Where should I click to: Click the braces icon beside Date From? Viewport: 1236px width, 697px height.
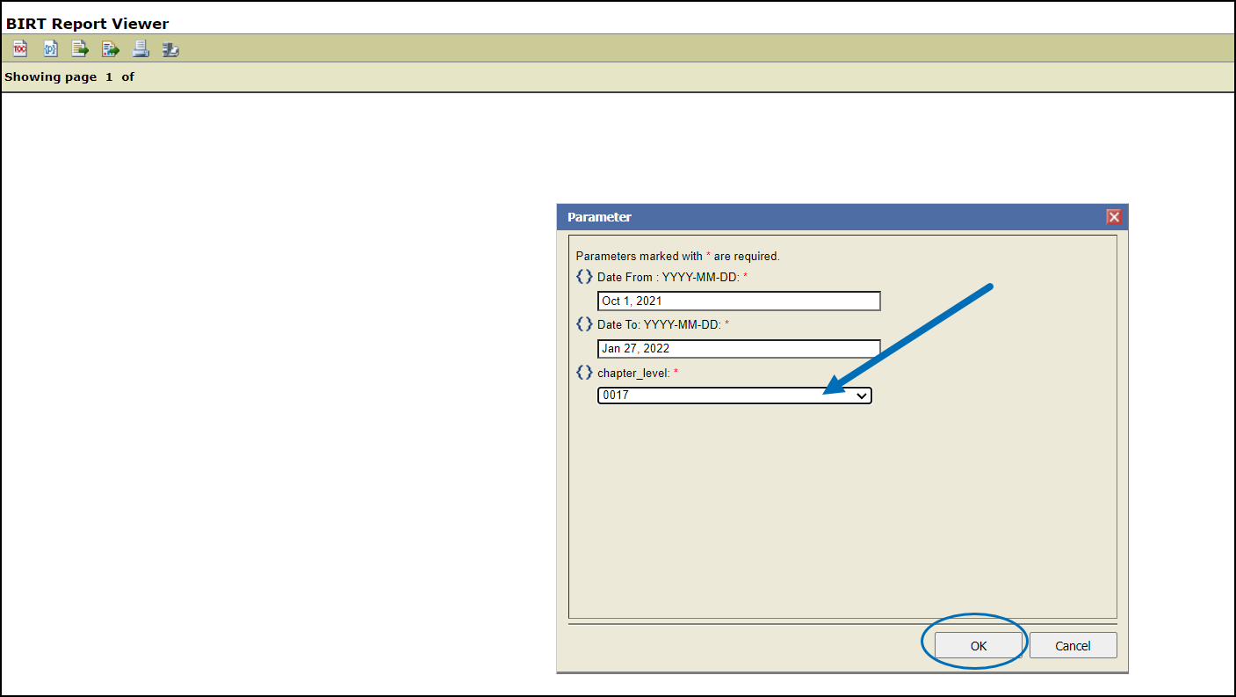pos(584,277)
